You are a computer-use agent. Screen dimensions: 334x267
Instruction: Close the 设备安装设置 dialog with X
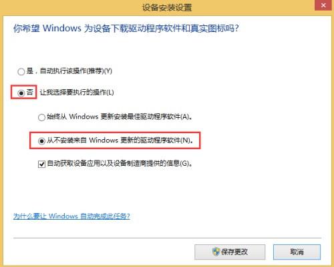click(x=323, y=5)
